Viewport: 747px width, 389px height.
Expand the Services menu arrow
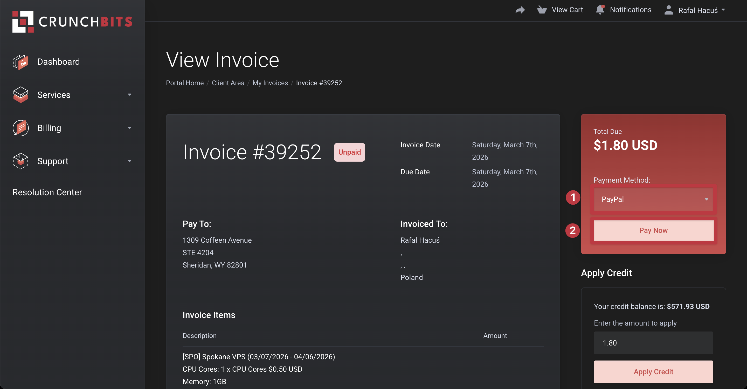(130, 95)
